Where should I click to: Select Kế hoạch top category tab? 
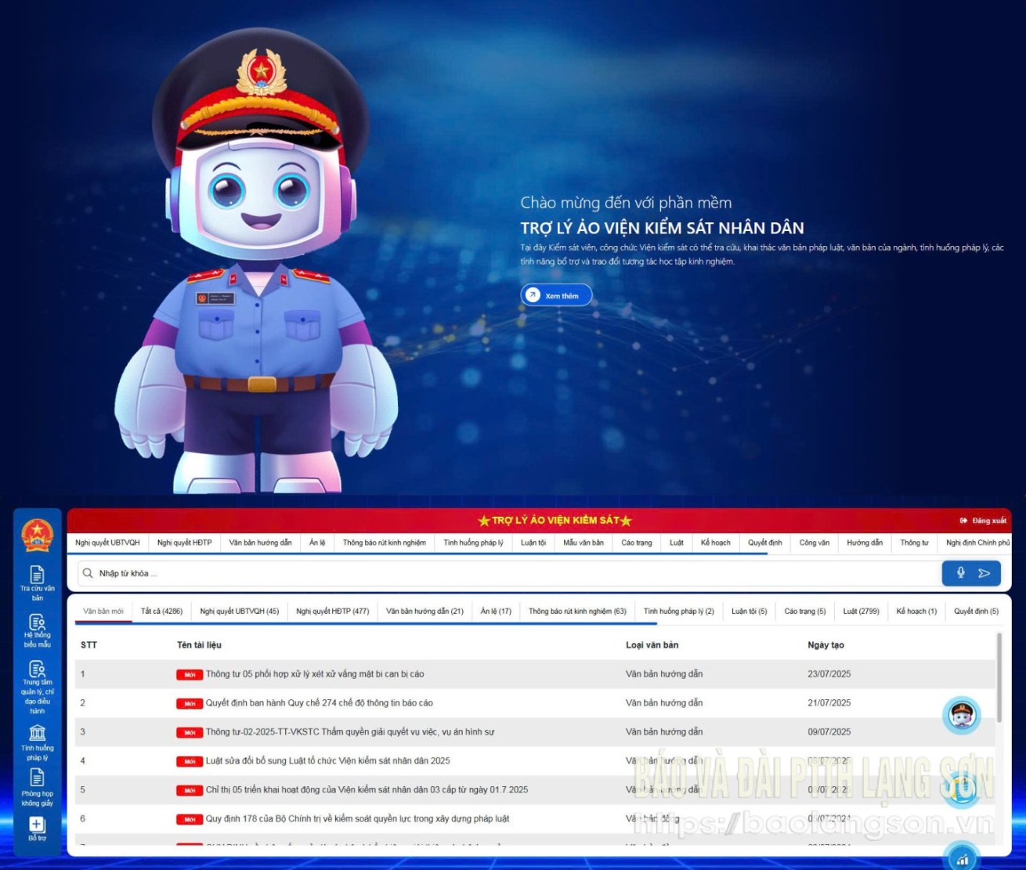tap(715, 543)
